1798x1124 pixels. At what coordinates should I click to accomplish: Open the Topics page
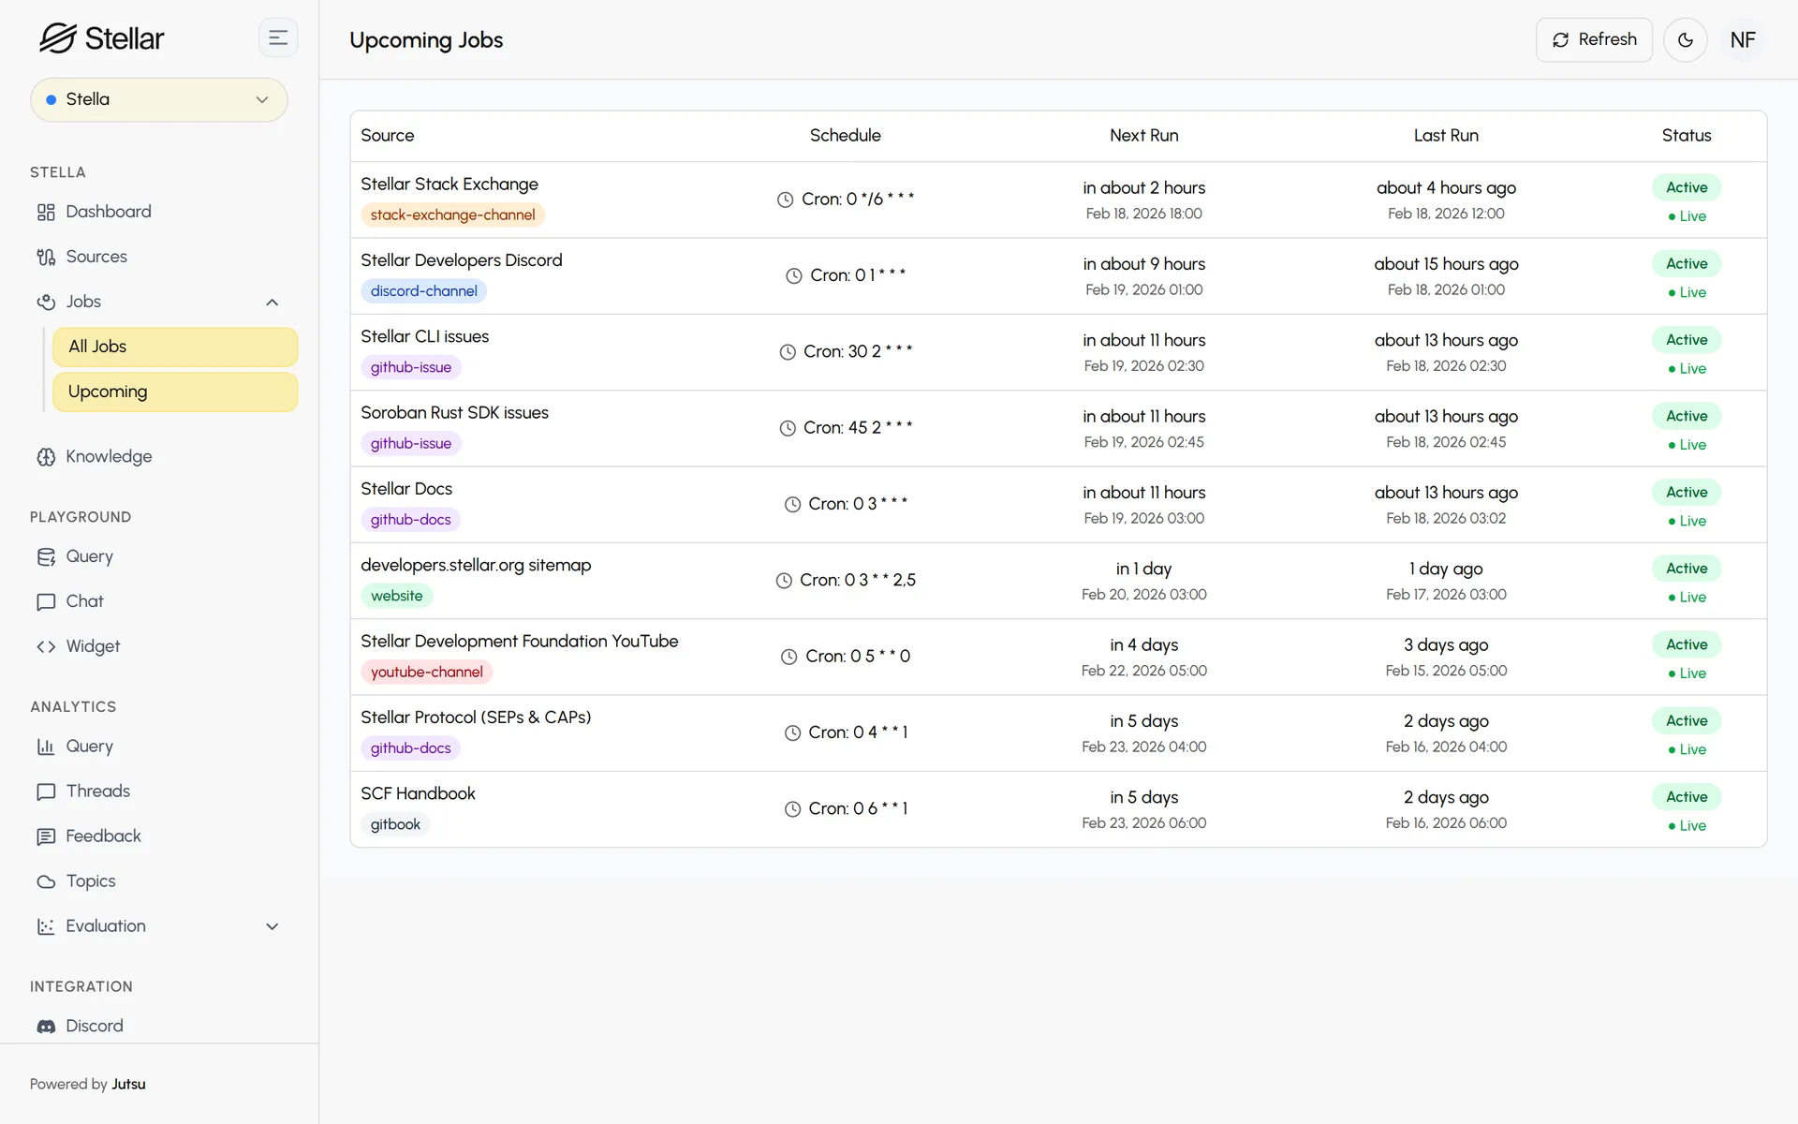tap(91, 881)
